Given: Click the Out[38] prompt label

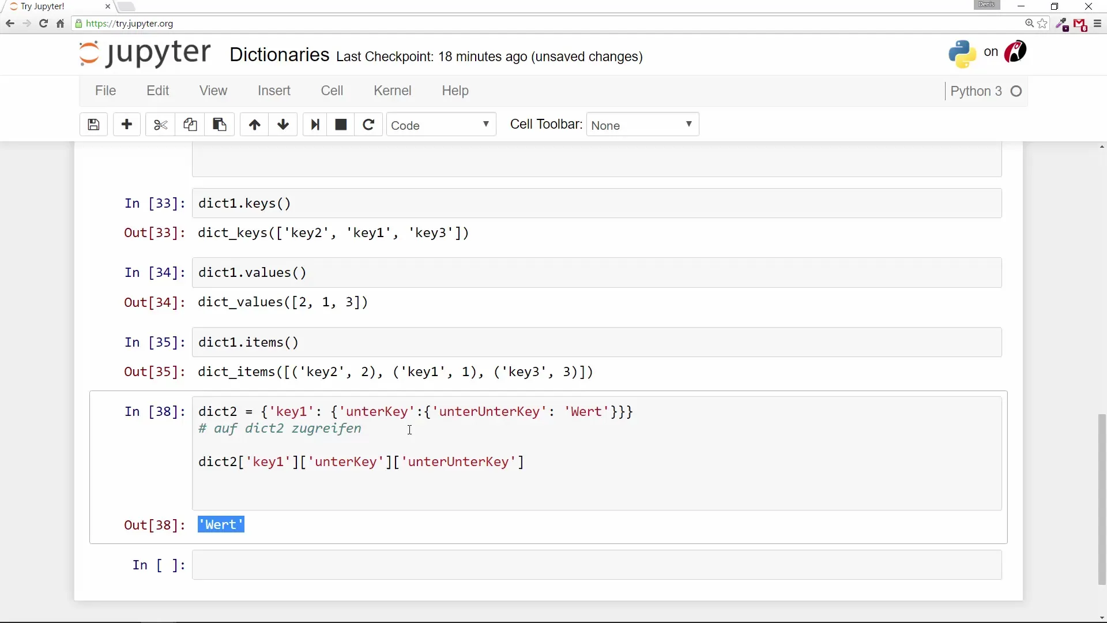Looking at the screenshot, I should (x=155, y=525).
